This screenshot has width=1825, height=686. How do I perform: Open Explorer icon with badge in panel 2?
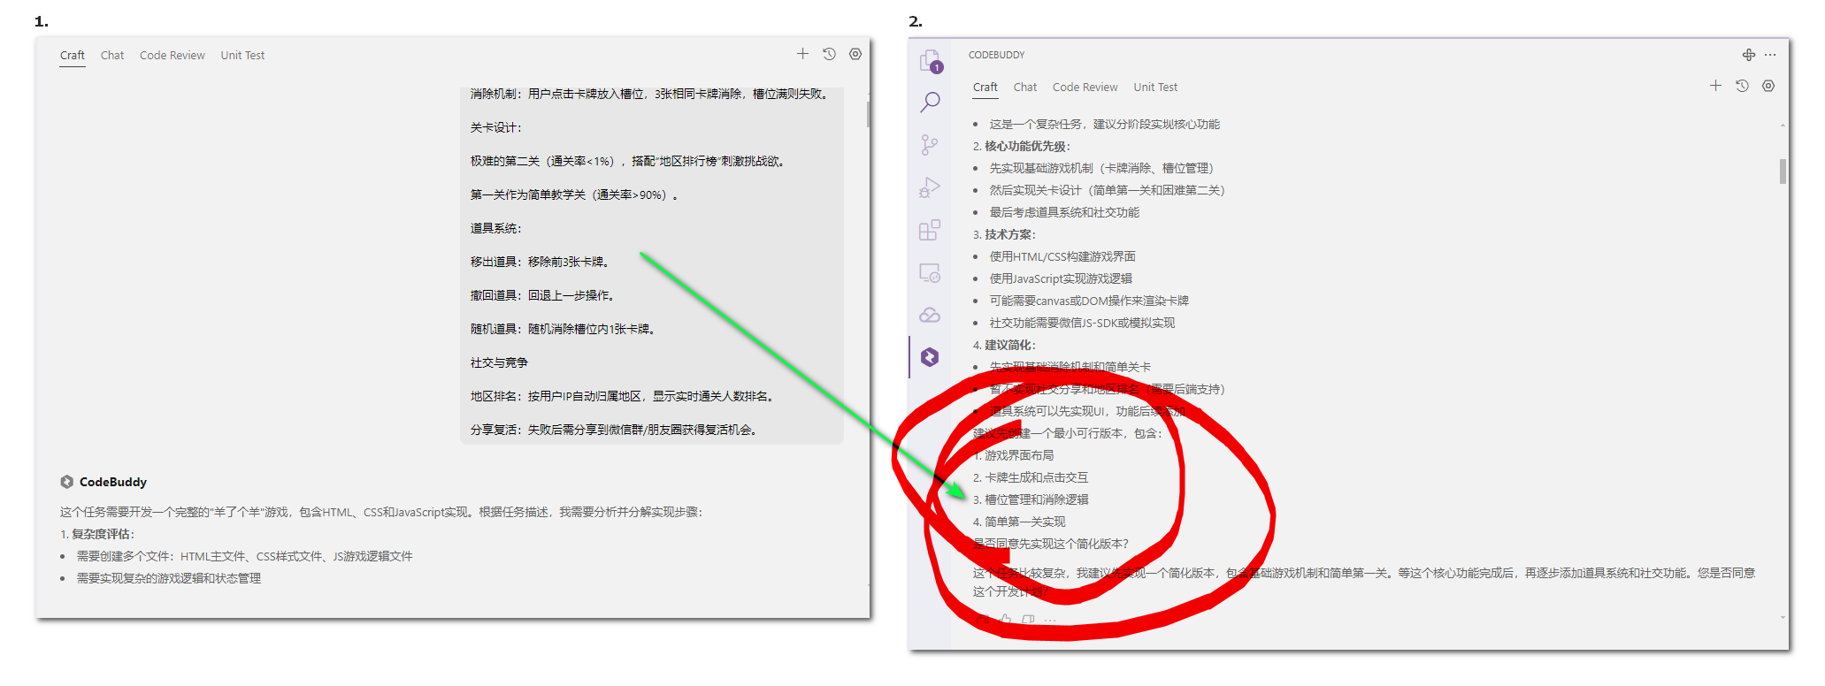(x=930, y=61)
